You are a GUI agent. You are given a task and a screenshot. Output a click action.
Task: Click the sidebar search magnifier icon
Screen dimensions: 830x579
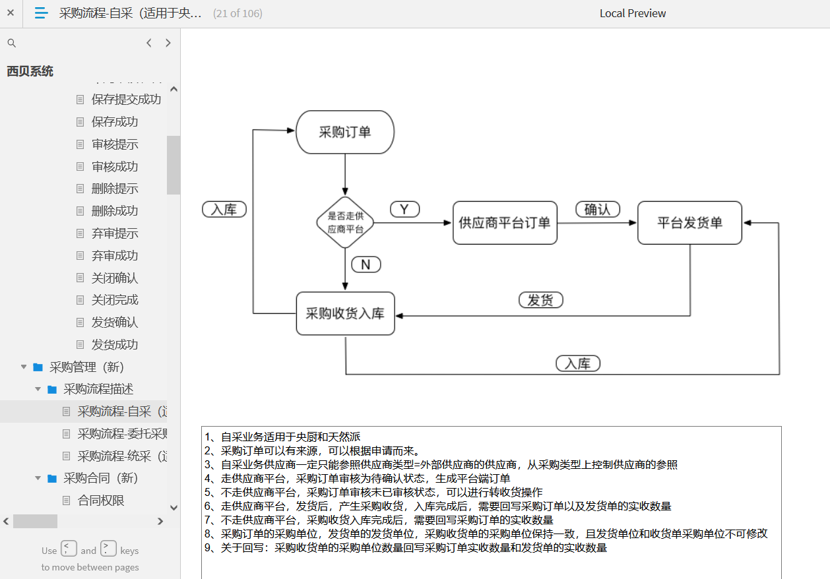(x=11, y=43)
